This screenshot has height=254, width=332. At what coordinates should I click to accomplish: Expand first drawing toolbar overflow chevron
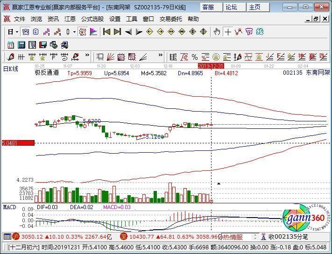click(x=87, y=55)
